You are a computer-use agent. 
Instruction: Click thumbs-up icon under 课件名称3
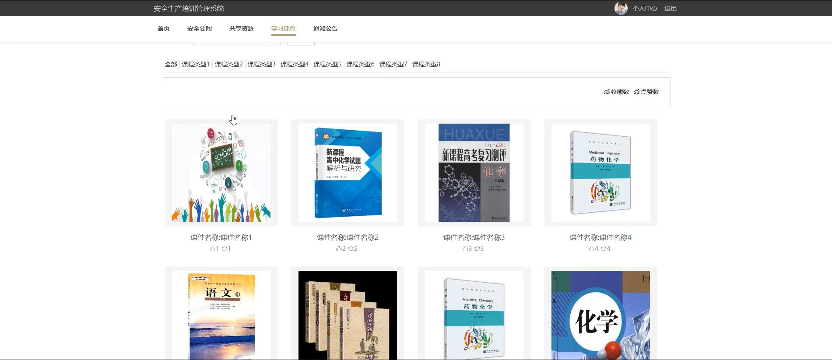click(465, 249)
